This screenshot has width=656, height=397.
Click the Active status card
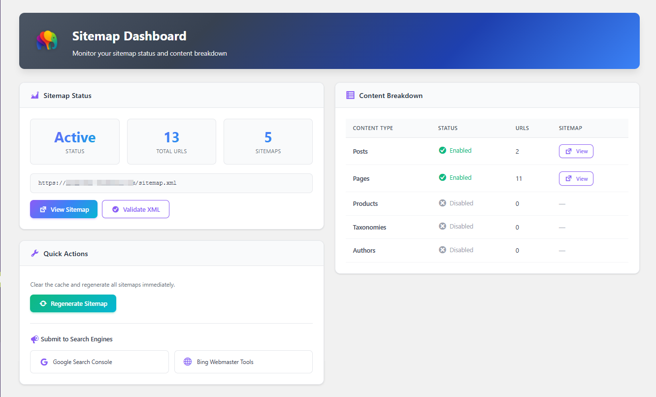(74, 141)
